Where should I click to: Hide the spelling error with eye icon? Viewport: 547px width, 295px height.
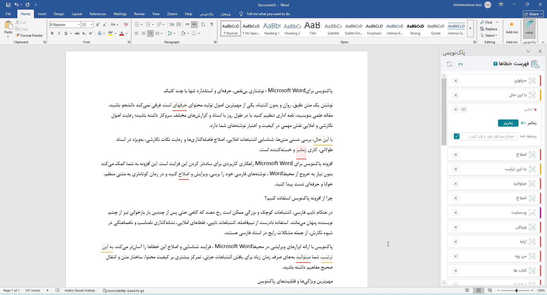pos(464,110)
